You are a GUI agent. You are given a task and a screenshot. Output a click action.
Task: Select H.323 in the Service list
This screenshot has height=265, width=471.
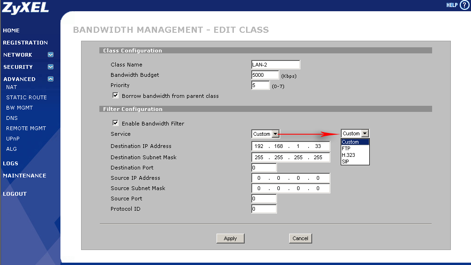click(355, 155)
